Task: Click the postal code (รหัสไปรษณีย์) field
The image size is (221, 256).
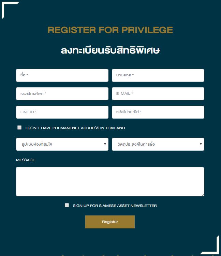Action: 158,112
